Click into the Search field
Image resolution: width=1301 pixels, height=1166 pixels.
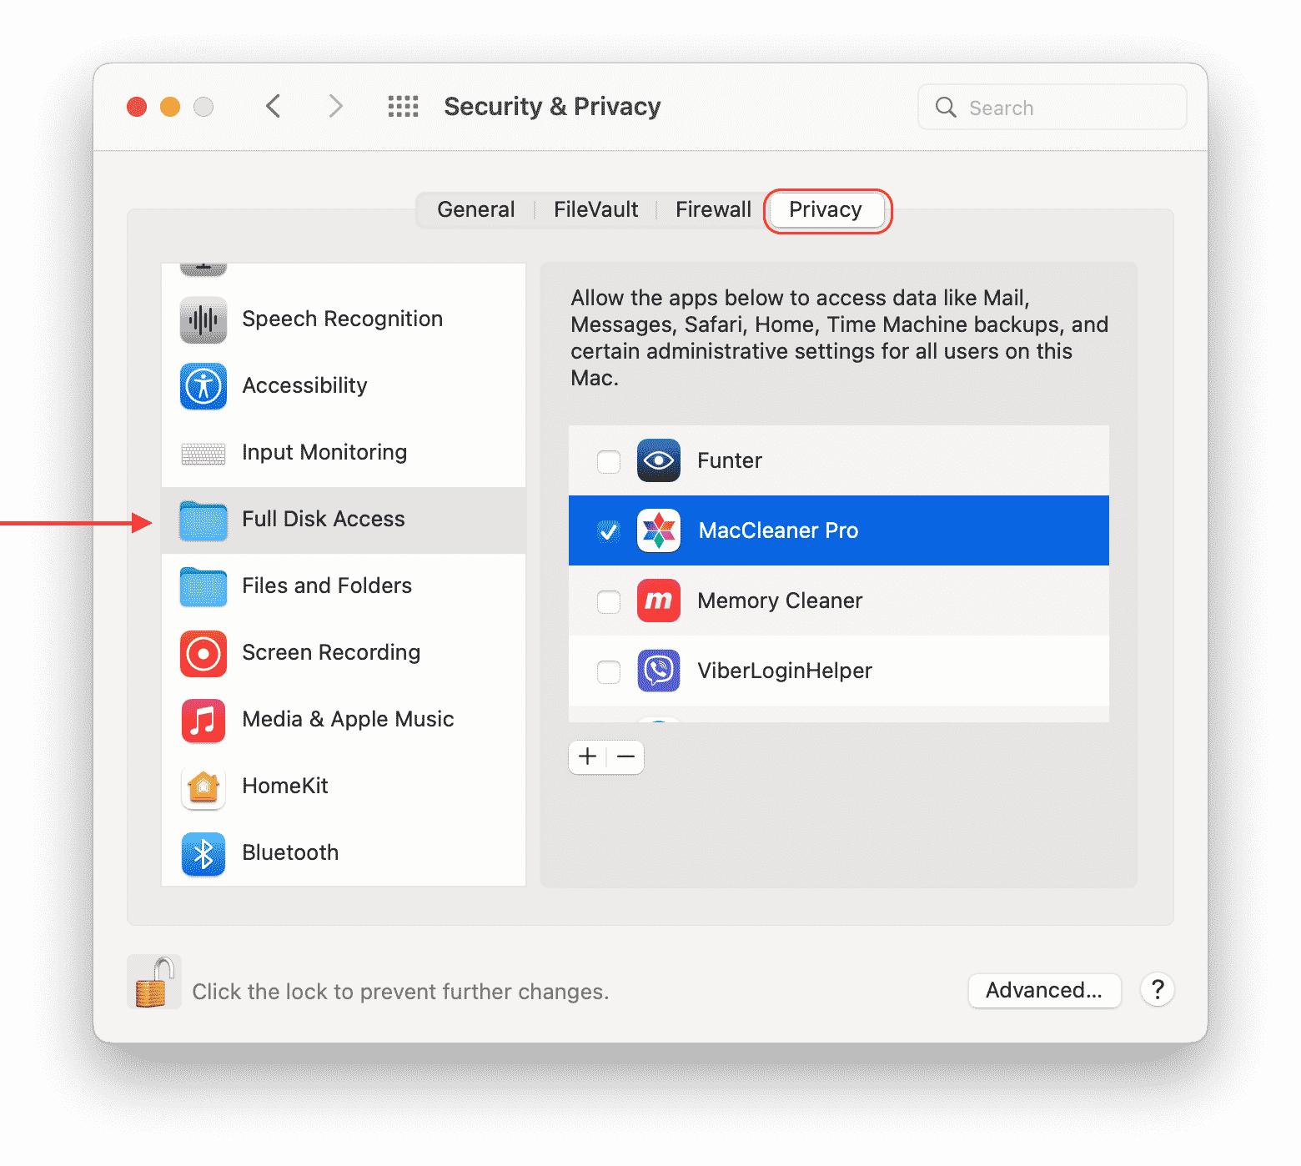click(x=1052, y=107)
